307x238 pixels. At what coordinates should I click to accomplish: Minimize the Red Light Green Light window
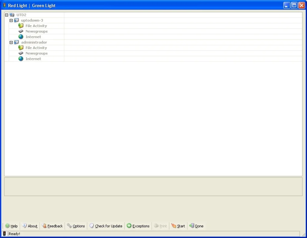[x=287, y=5]
